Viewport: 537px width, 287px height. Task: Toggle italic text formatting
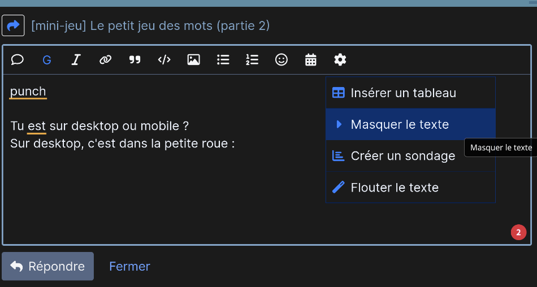coord(76,59)
